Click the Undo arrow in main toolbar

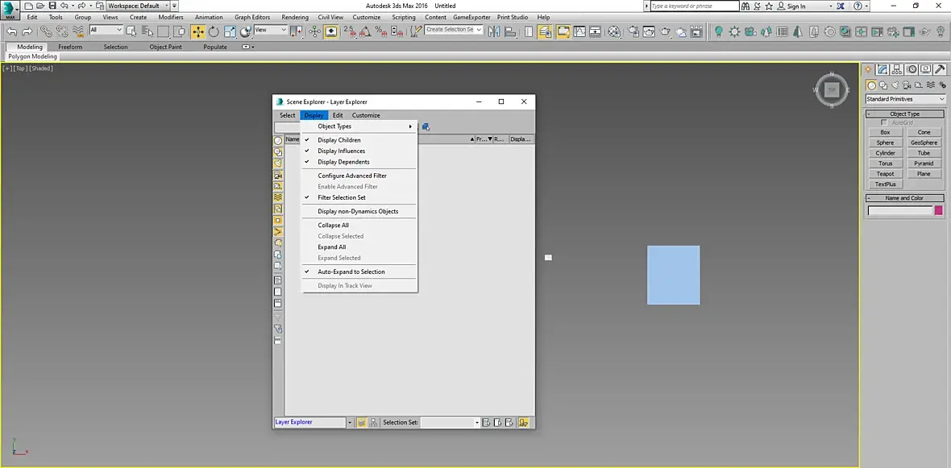click(11, 31)
